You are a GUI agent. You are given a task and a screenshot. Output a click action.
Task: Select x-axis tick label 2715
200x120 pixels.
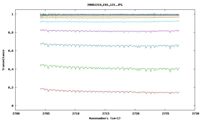pos(106,113)
